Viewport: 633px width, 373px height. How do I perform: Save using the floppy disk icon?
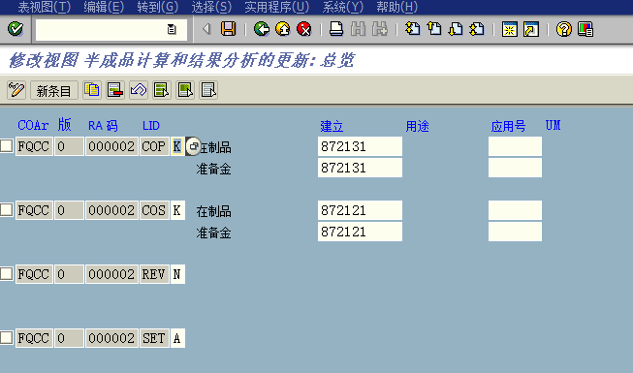pyautogui.click(x=228, y=29)
